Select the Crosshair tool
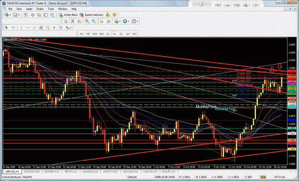 [13, 28]
